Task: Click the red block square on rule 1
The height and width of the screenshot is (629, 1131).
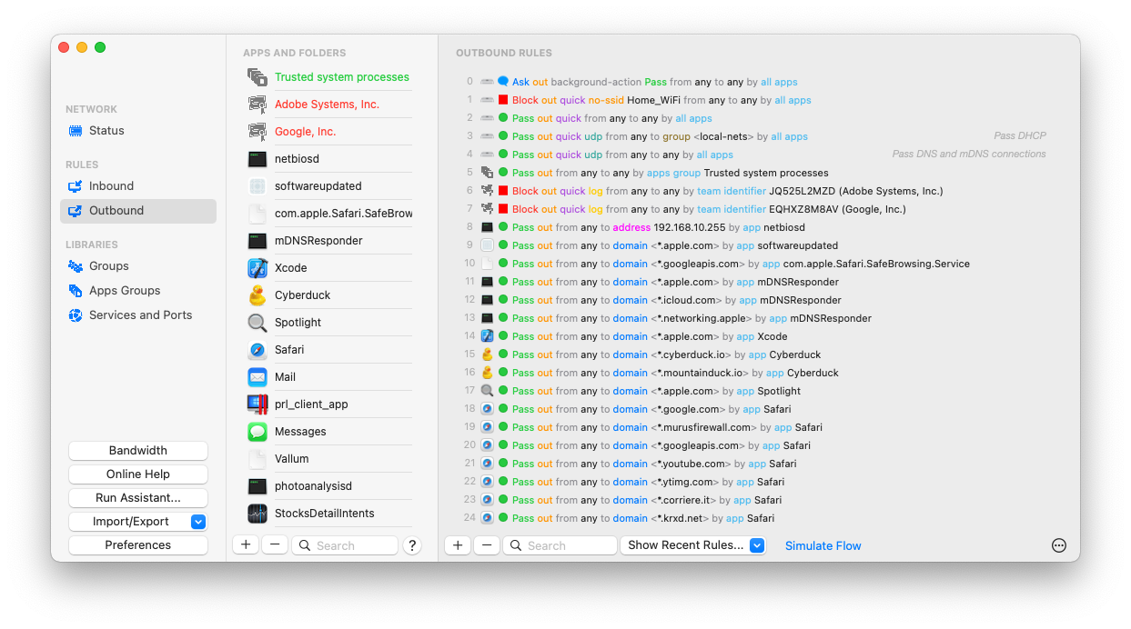Action: (x=503, y=100)
